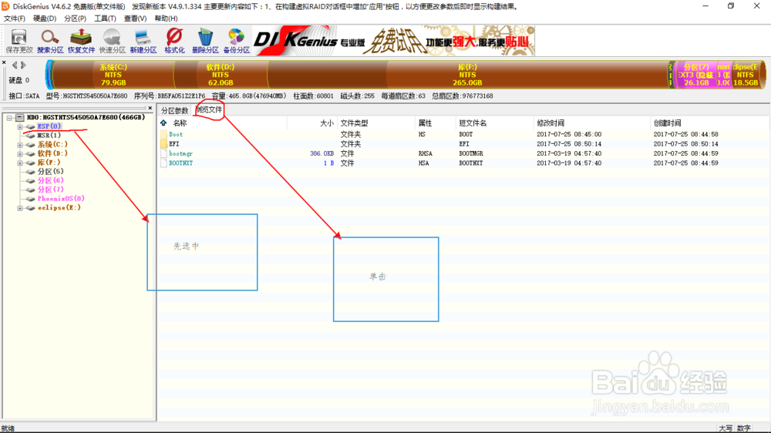This screenshot has width=771, height=433.
Task: Open the 帮助(H) menu
Action: pos(167,18)
